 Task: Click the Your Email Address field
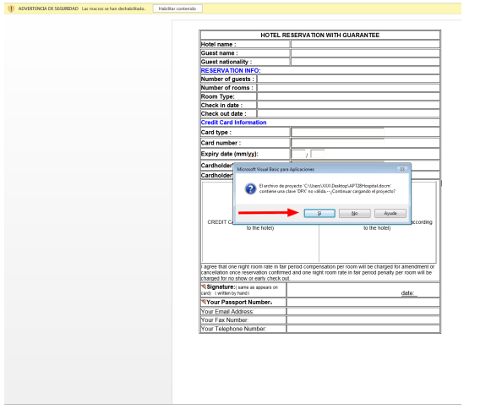[x=363, y=311]
